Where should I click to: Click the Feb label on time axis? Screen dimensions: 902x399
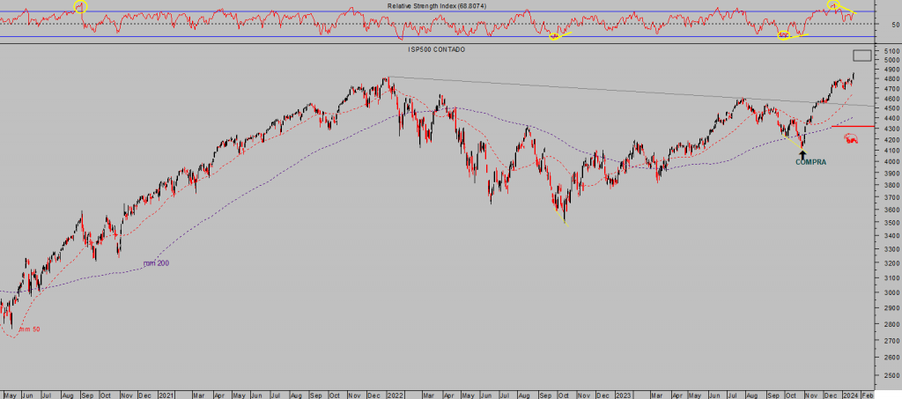pos(867,395)
